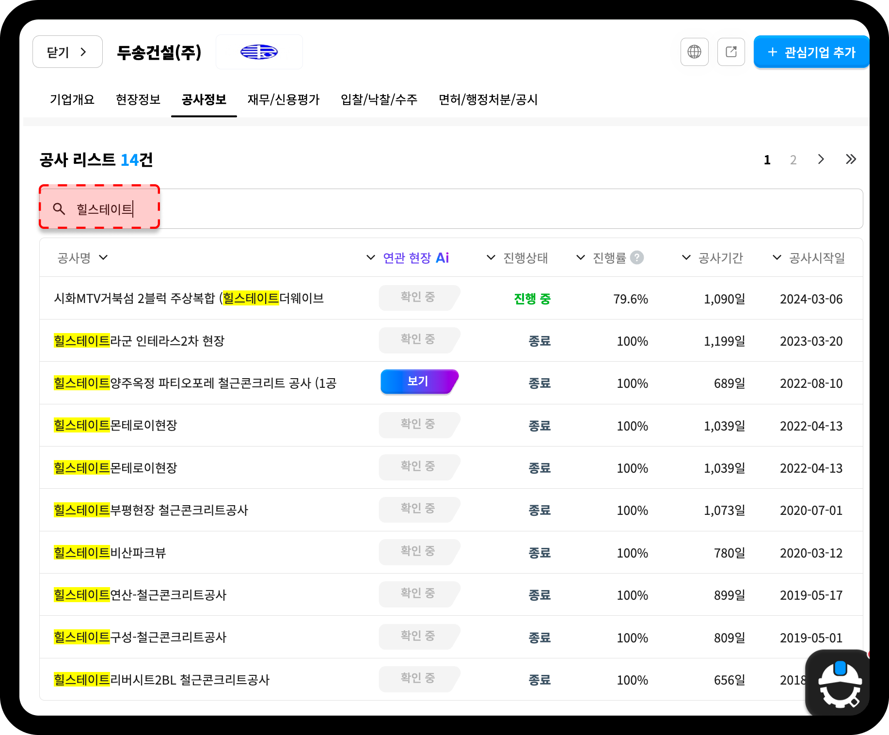Click the 689일 duration value
The image size is (889, 735).
coord(730,383)
